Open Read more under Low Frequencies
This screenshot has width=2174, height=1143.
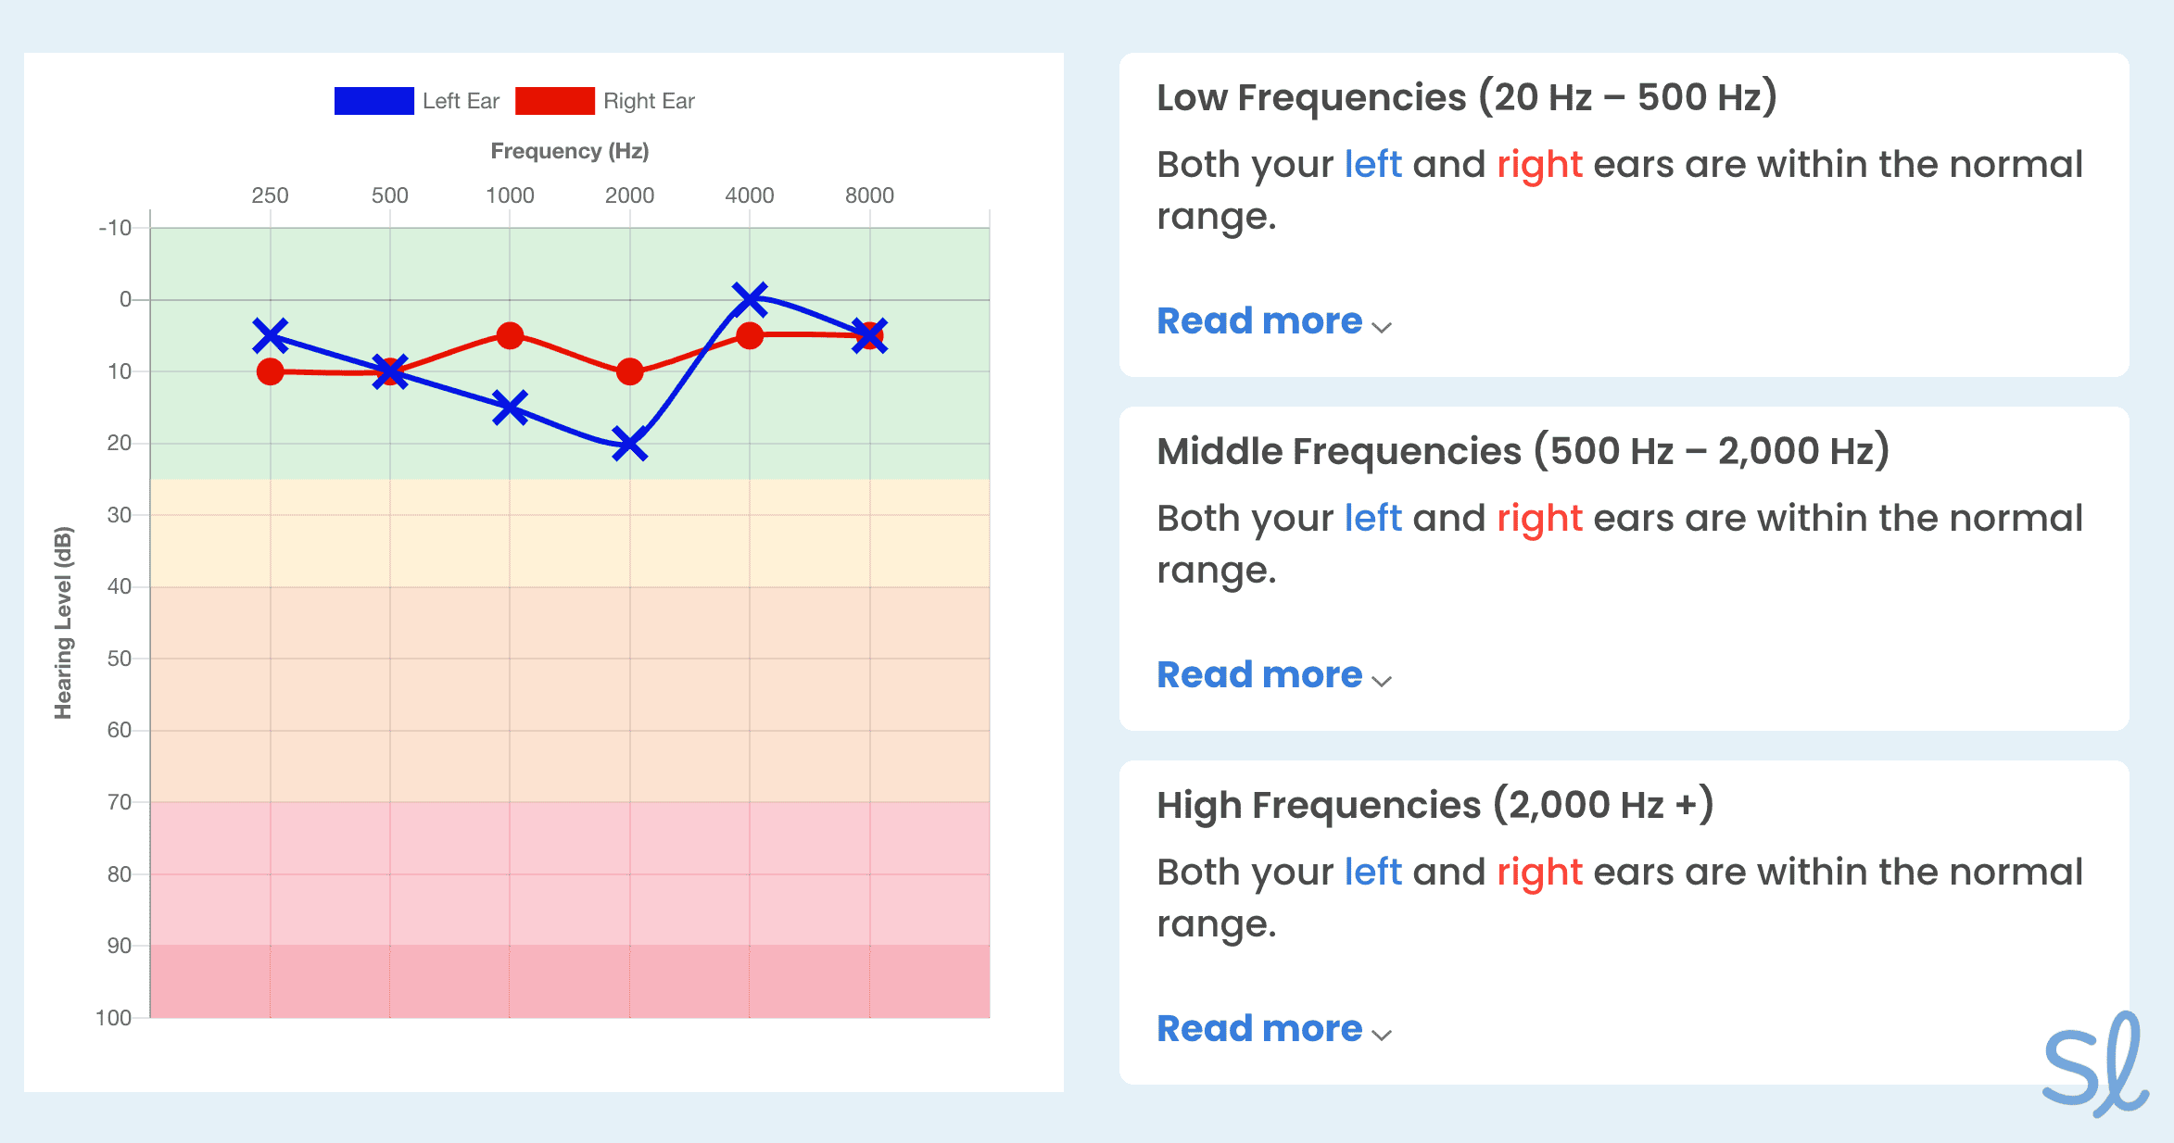click(1259, 321)
